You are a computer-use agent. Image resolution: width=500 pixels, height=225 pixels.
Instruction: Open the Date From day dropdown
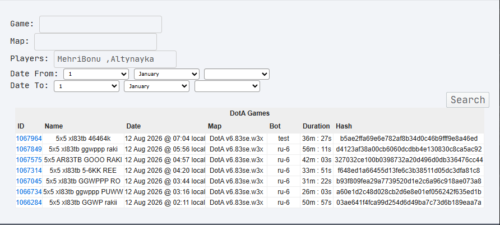tap(96, 74)
